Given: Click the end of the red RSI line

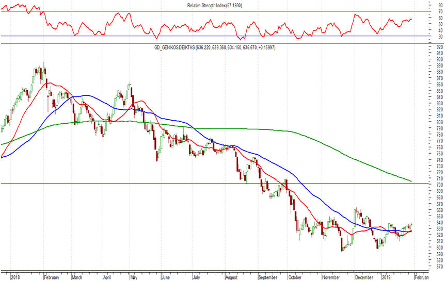Looking at the screenshot, I should [x=411, y=19].
